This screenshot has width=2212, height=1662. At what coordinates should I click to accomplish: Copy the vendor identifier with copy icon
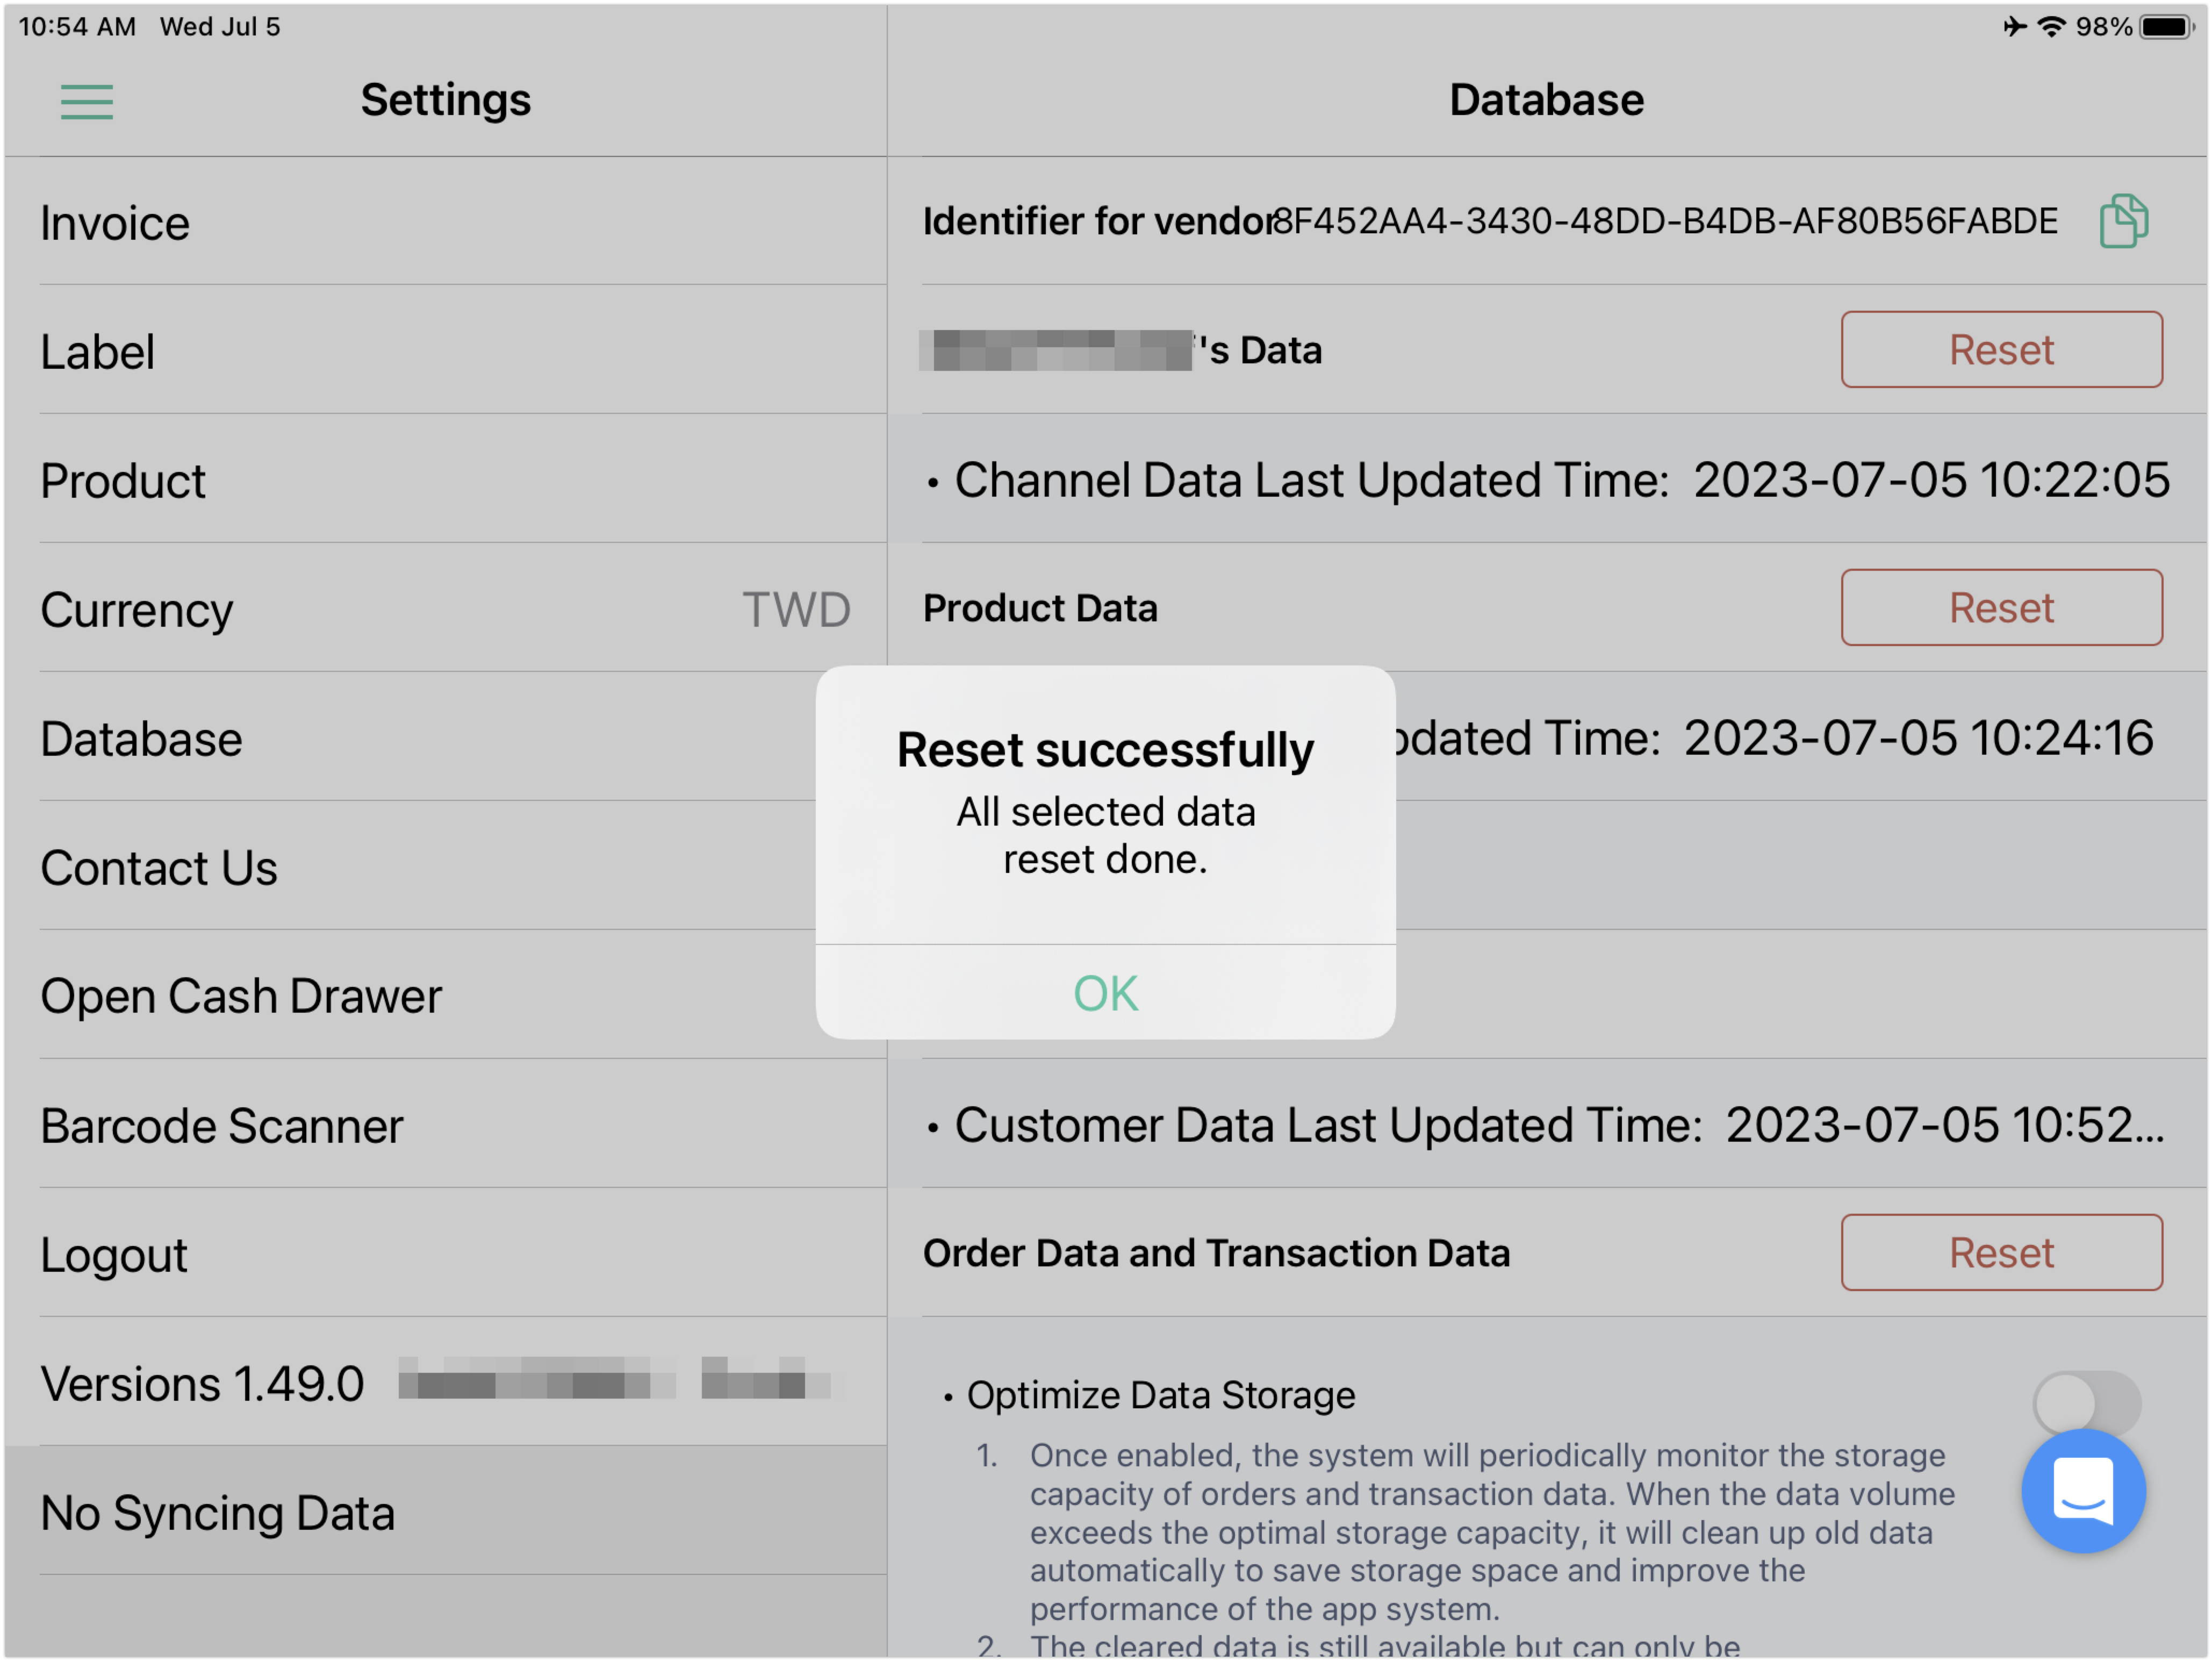(2123, 221)
